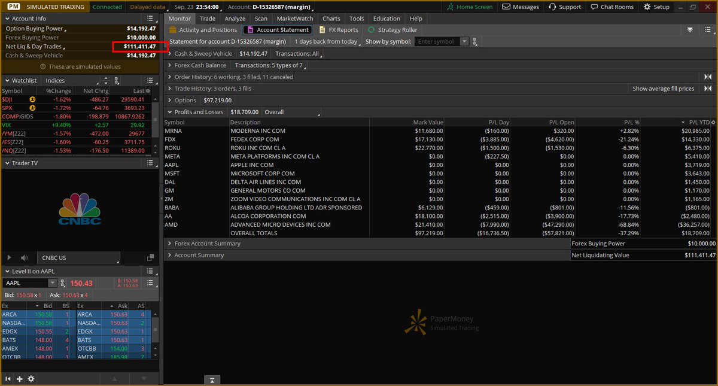Open Chat Rooms in the top bar

[611, 7]
